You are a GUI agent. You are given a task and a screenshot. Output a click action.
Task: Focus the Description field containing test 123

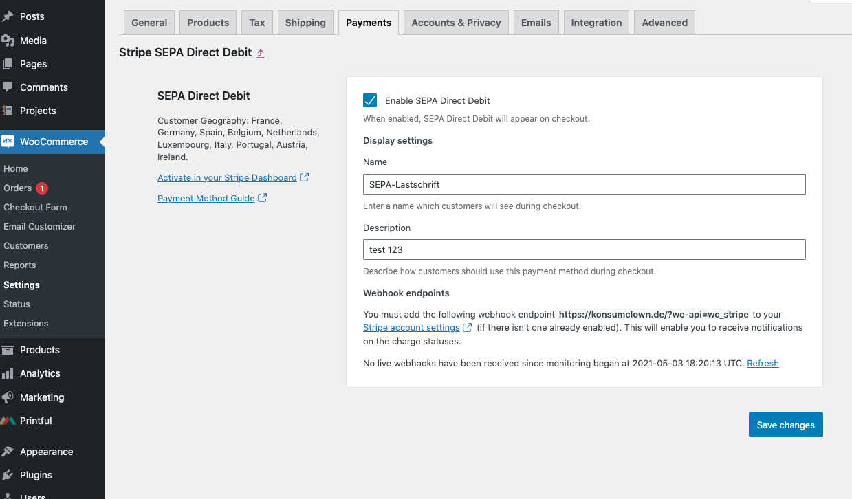pos(584,249)
